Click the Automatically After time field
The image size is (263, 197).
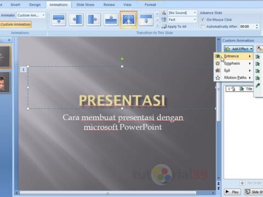click(x=247, y=27)
